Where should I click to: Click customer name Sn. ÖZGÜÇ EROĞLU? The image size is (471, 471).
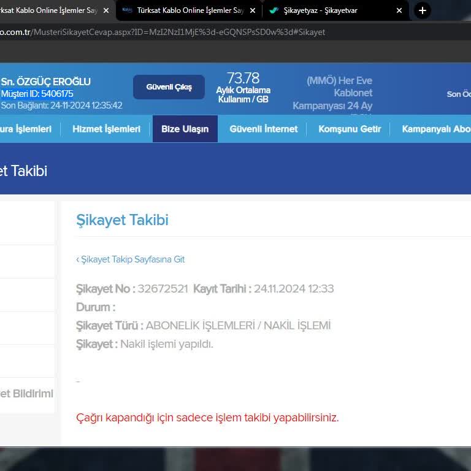click(x=45, y=82)
